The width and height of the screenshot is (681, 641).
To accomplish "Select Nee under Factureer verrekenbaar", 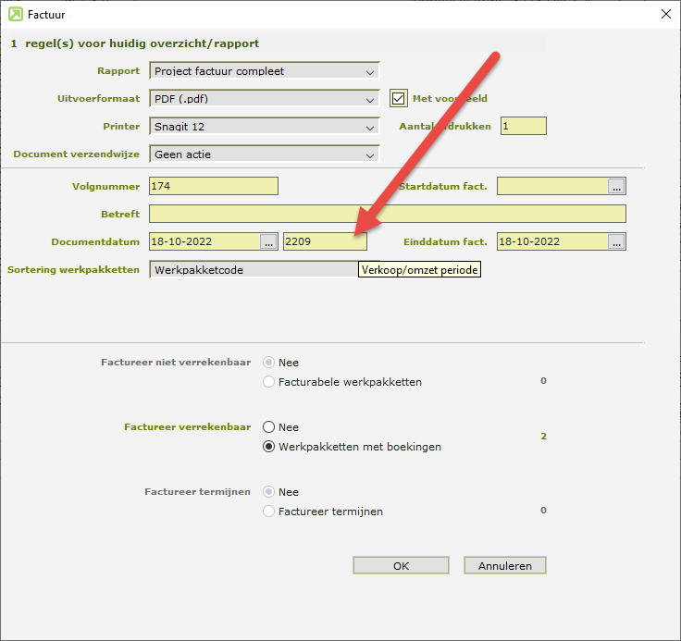I will (269, 427).
